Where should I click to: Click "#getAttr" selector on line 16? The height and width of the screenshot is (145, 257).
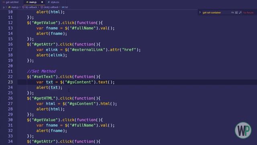(x=44, y=44)
